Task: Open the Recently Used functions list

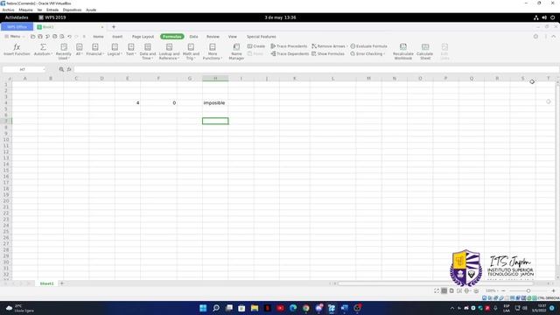Action: [64, 52]
